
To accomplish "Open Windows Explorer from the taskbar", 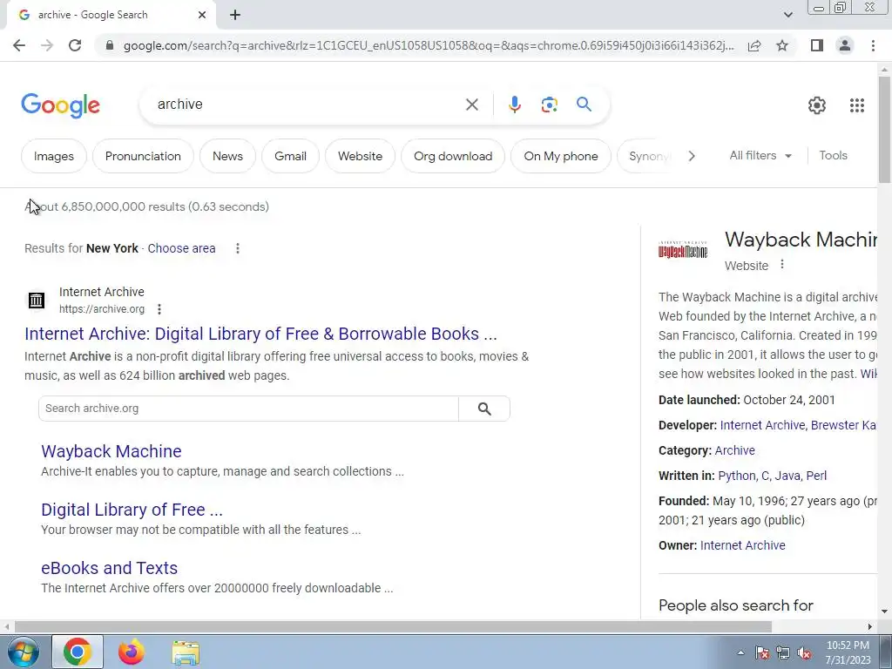I will [x=186, y=652].
